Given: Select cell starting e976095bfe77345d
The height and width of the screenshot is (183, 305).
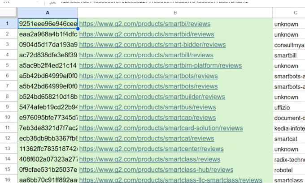Looking at the screenshot, I should (48, 117).
